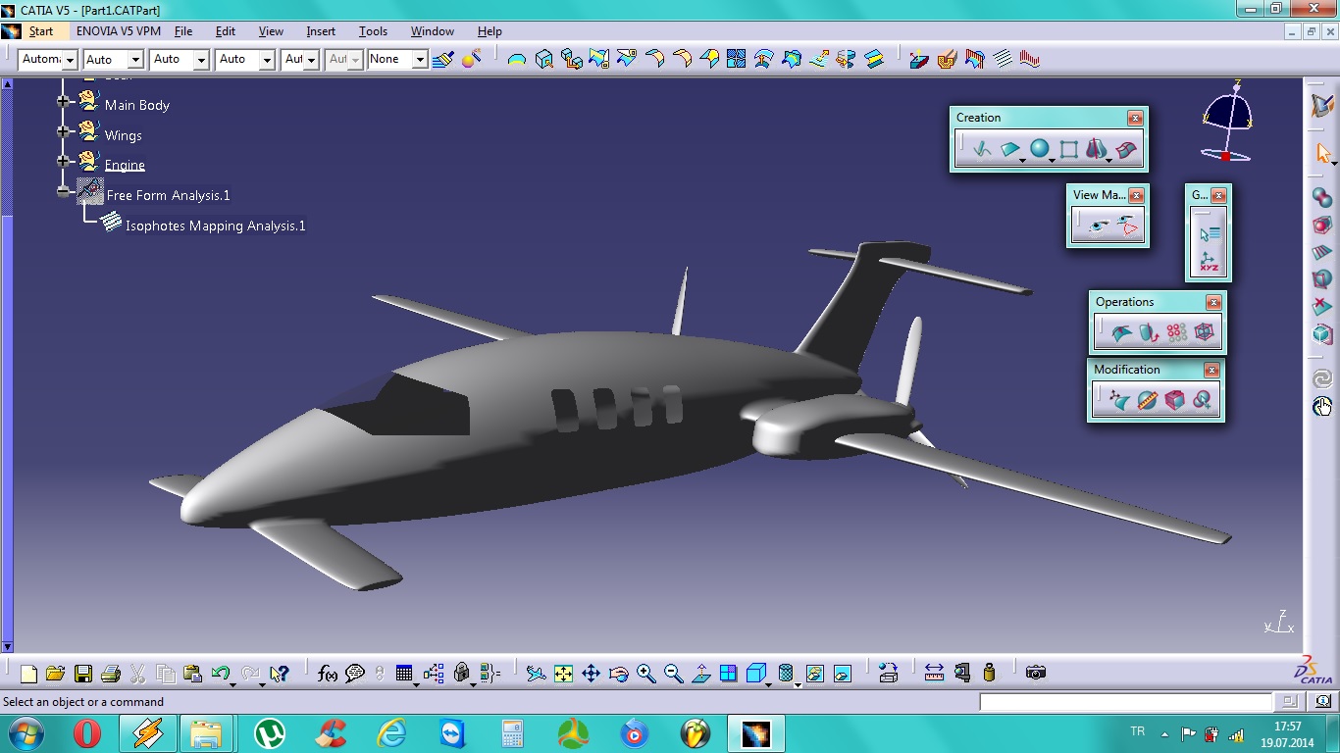Image resolution: width=1340 pixels, height=753 pixels.
Task: Close the Modification toolbar panel
Action: click(1211, 370)
